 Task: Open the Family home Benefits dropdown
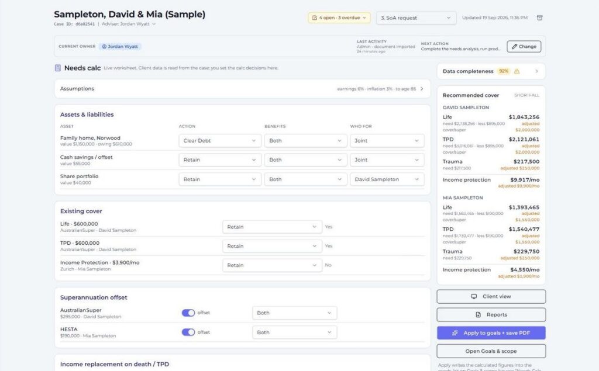(x=305, y=141)
